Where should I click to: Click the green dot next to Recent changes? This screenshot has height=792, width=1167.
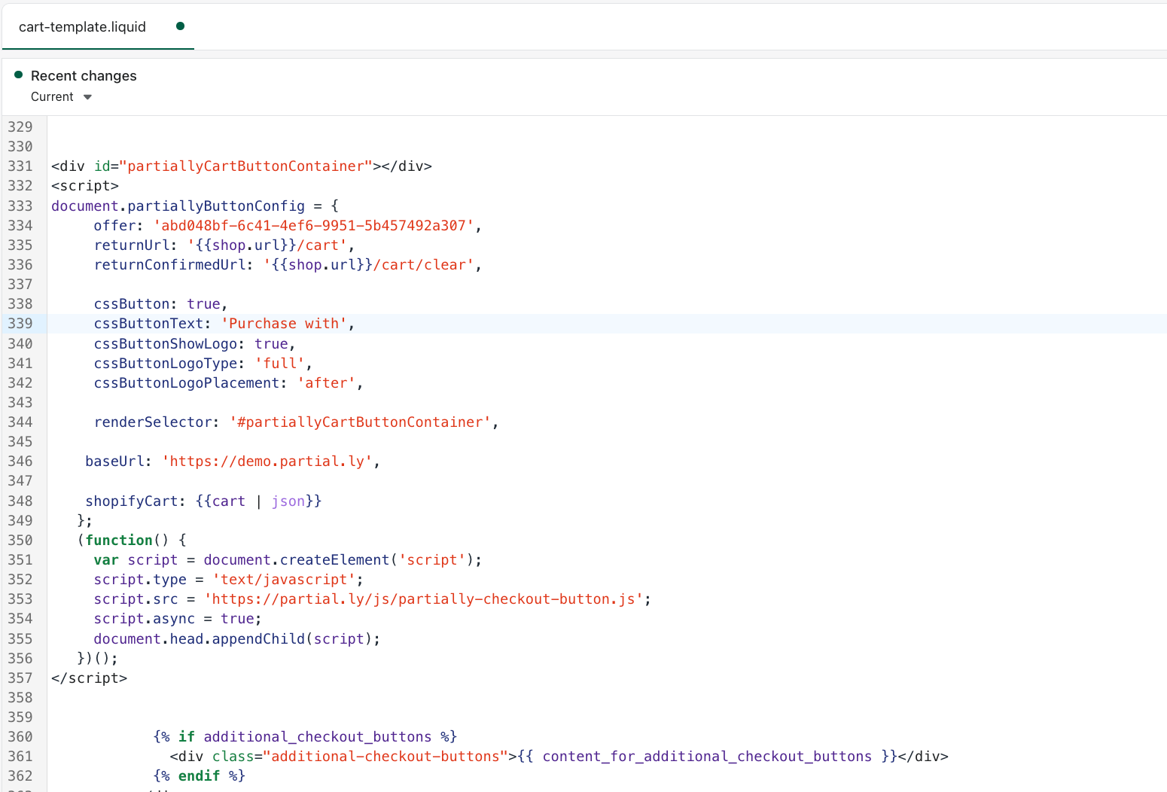click(17, 75)
